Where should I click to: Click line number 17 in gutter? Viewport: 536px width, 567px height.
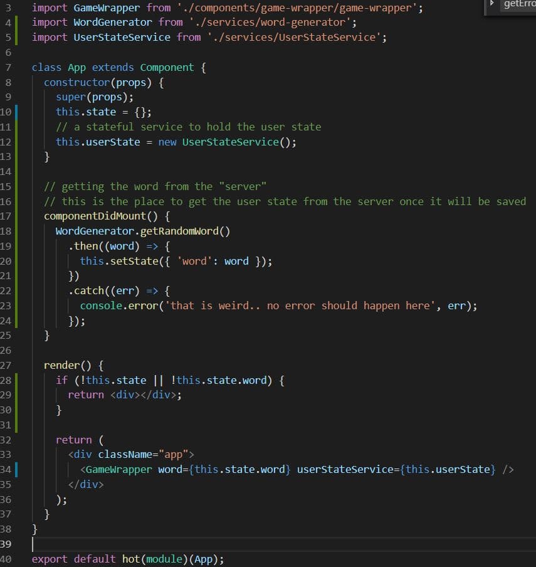[x=6, y=216]
